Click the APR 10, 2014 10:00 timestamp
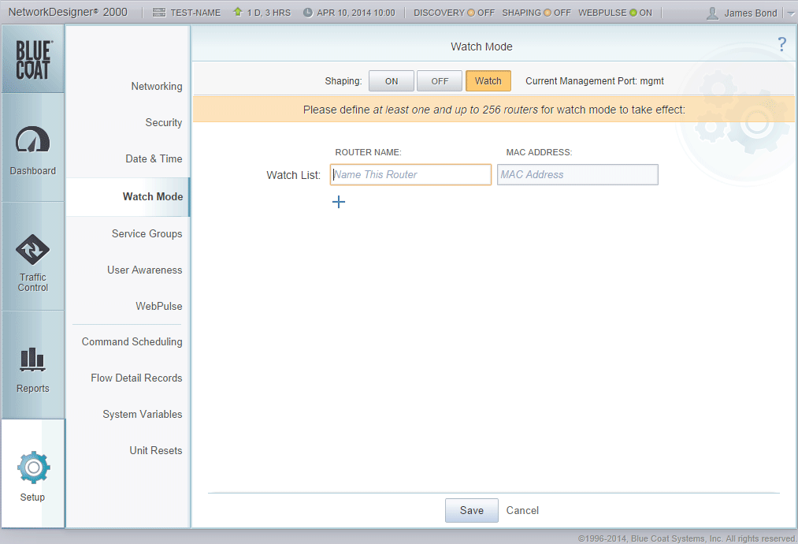Viewport: 798px width, 544px height. (x=356, y=13)
